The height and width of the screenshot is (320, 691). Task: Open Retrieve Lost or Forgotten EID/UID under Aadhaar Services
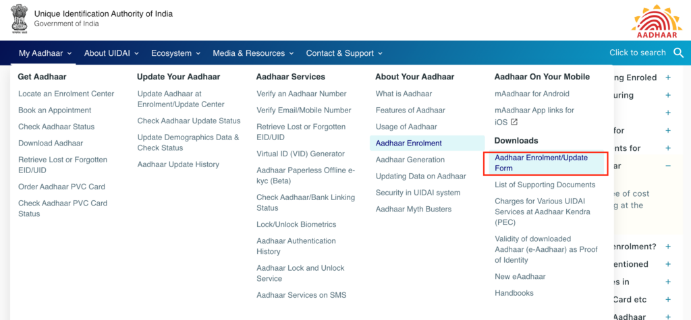(301, 132)
